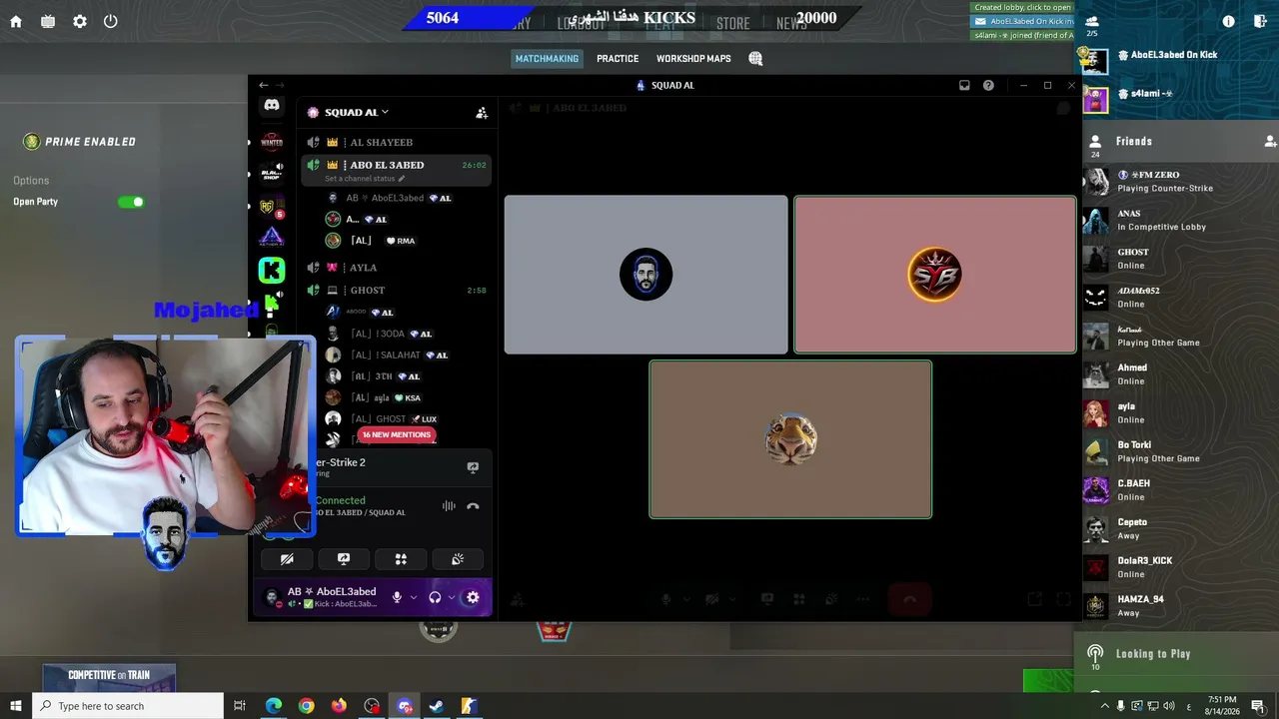Screen dimensions: 1279x719
Task: Click the Prime Enabled badge
Action: click(79, 142)
